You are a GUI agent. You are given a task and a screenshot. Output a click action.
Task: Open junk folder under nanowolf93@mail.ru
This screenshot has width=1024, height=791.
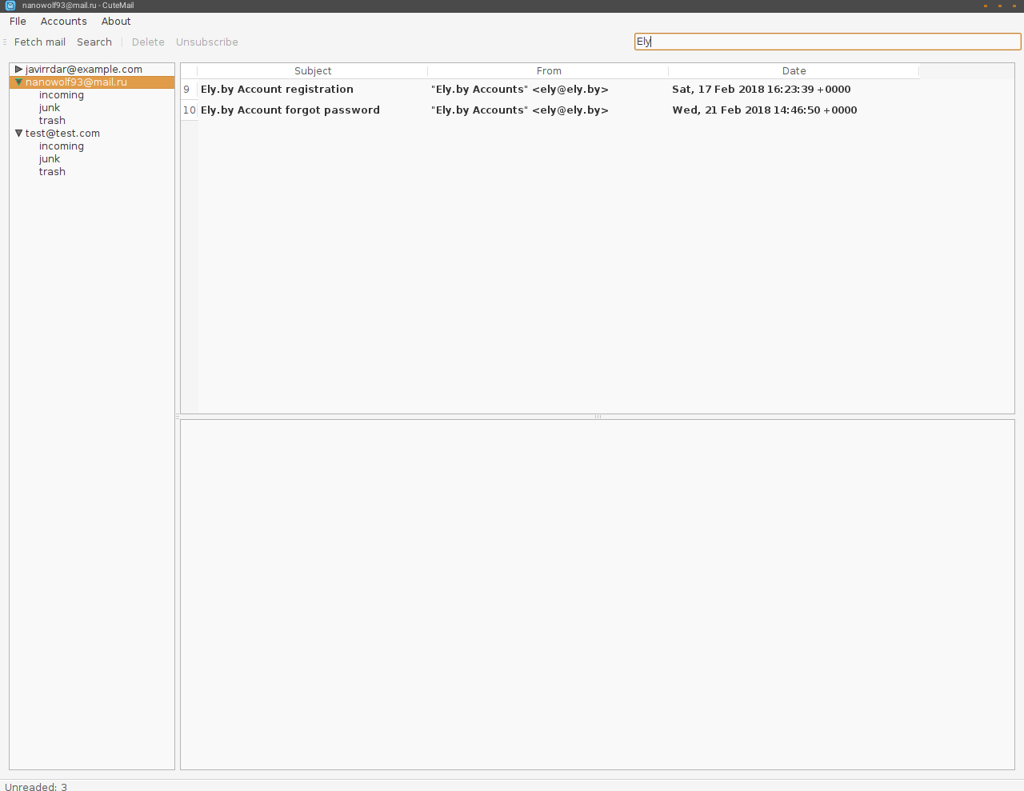50,108
